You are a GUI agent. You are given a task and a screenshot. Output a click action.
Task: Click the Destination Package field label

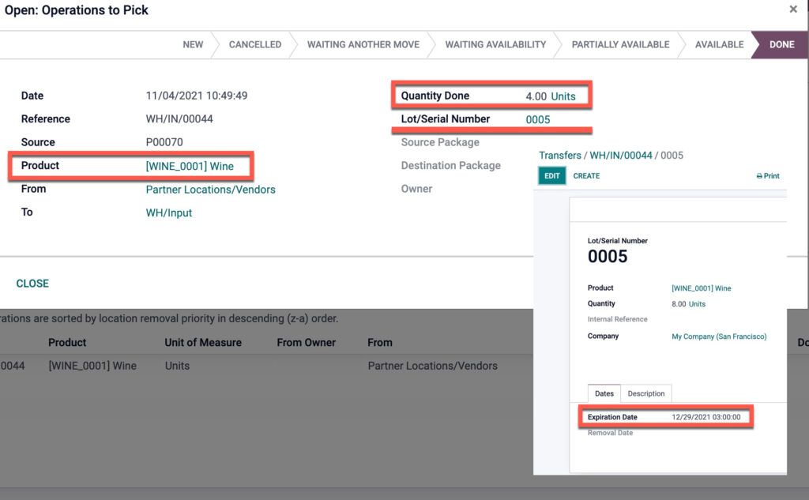coord(451,166)
